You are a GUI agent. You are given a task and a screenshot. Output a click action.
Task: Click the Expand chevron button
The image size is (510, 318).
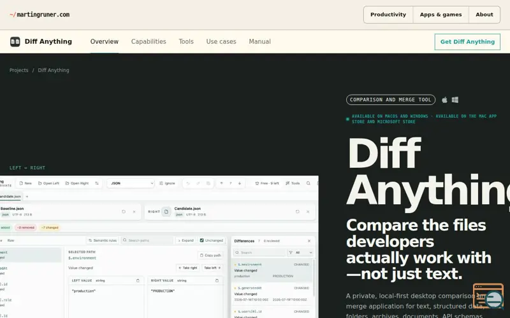[x=186, y=240]
